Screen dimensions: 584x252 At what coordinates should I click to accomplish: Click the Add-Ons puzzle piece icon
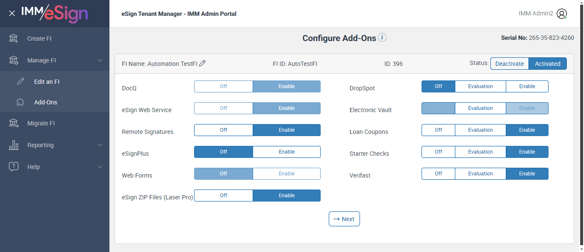click(20, 102)
